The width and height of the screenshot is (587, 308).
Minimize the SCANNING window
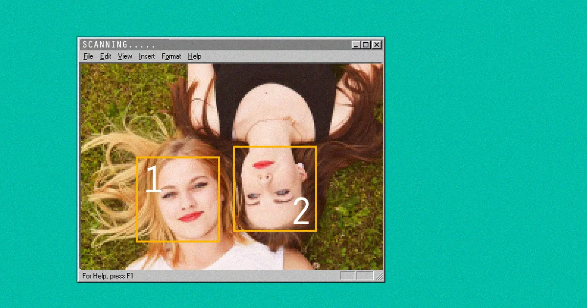click(x=356, y=44)
